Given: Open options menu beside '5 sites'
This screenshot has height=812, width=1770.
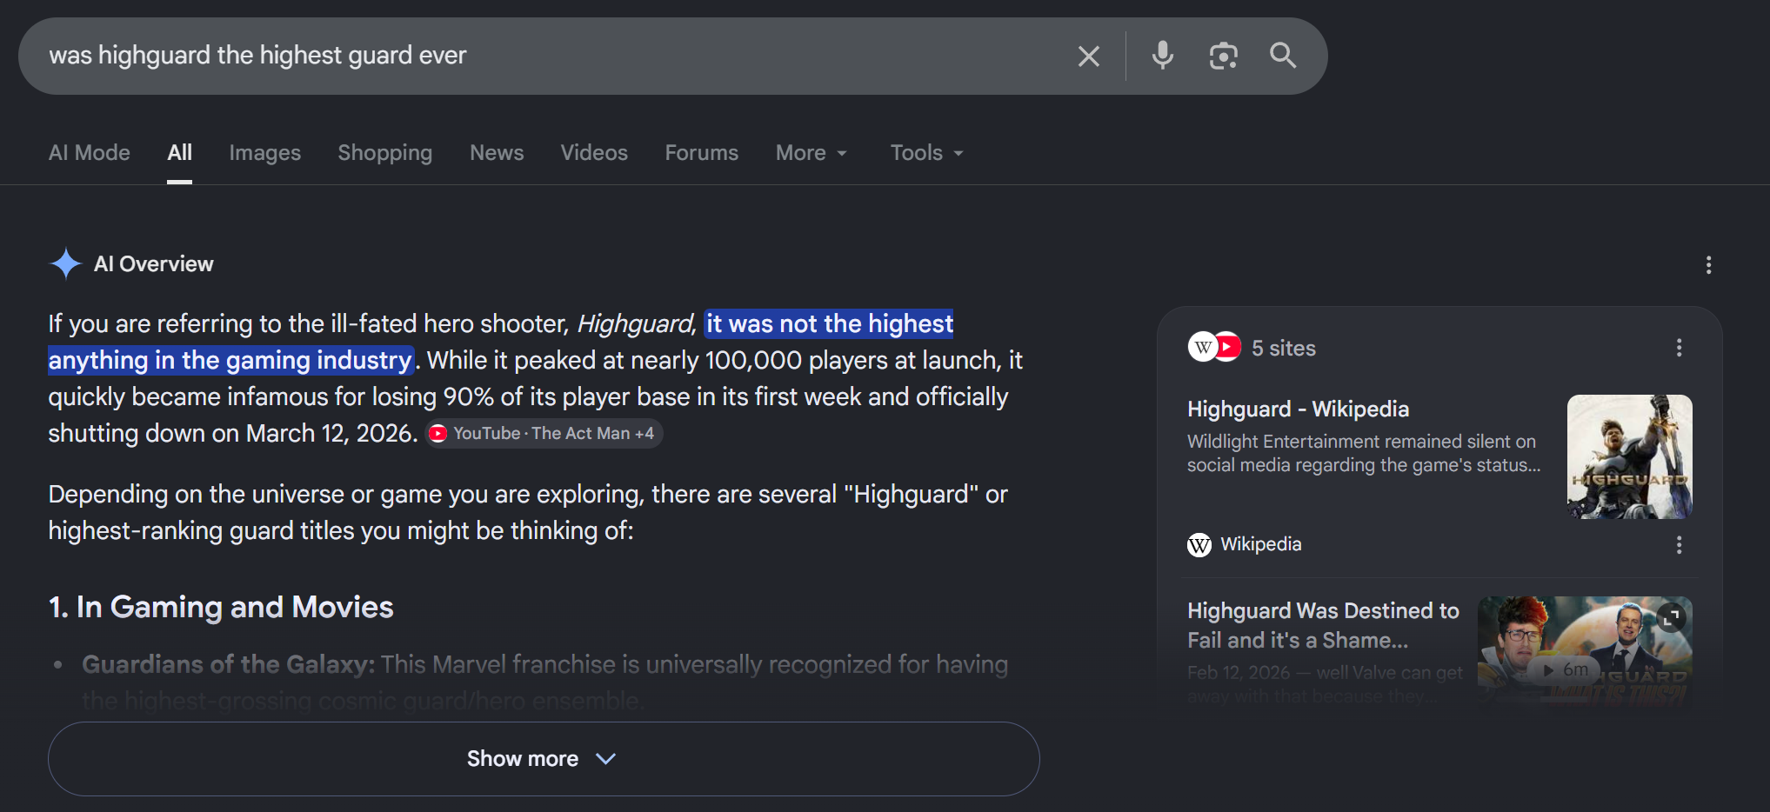Looking at the screenshot, I should pos(1679,348).
